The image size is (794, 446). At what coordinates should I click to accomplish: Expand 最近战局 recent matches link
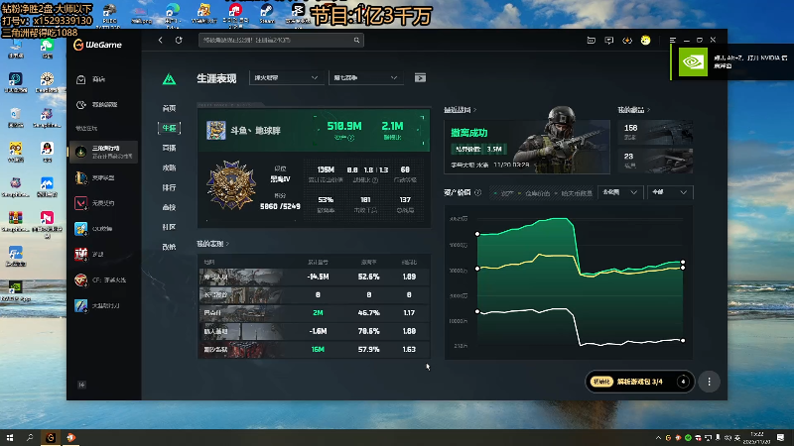(461, 110)
